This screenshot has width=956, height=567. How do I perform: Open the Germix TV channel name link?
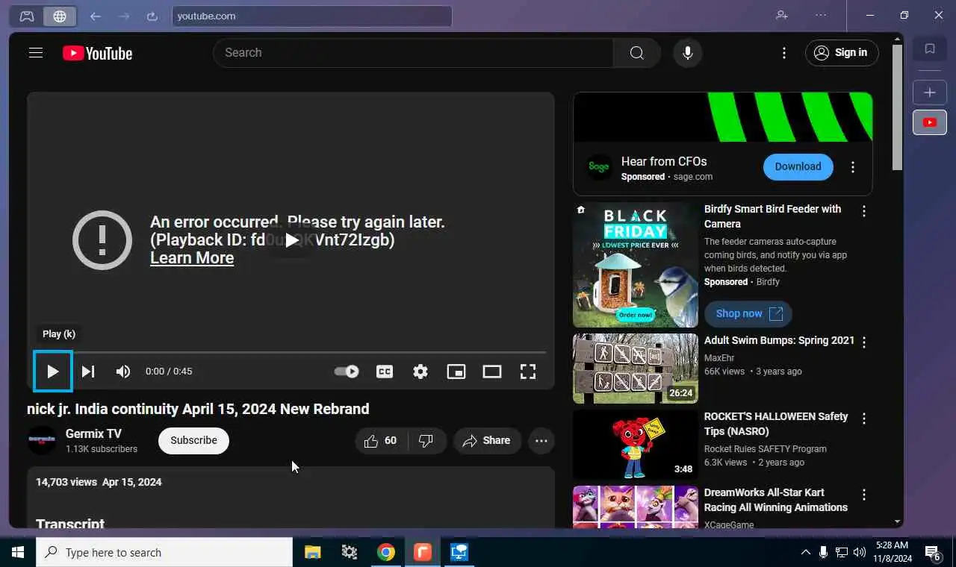click(93, 433)
